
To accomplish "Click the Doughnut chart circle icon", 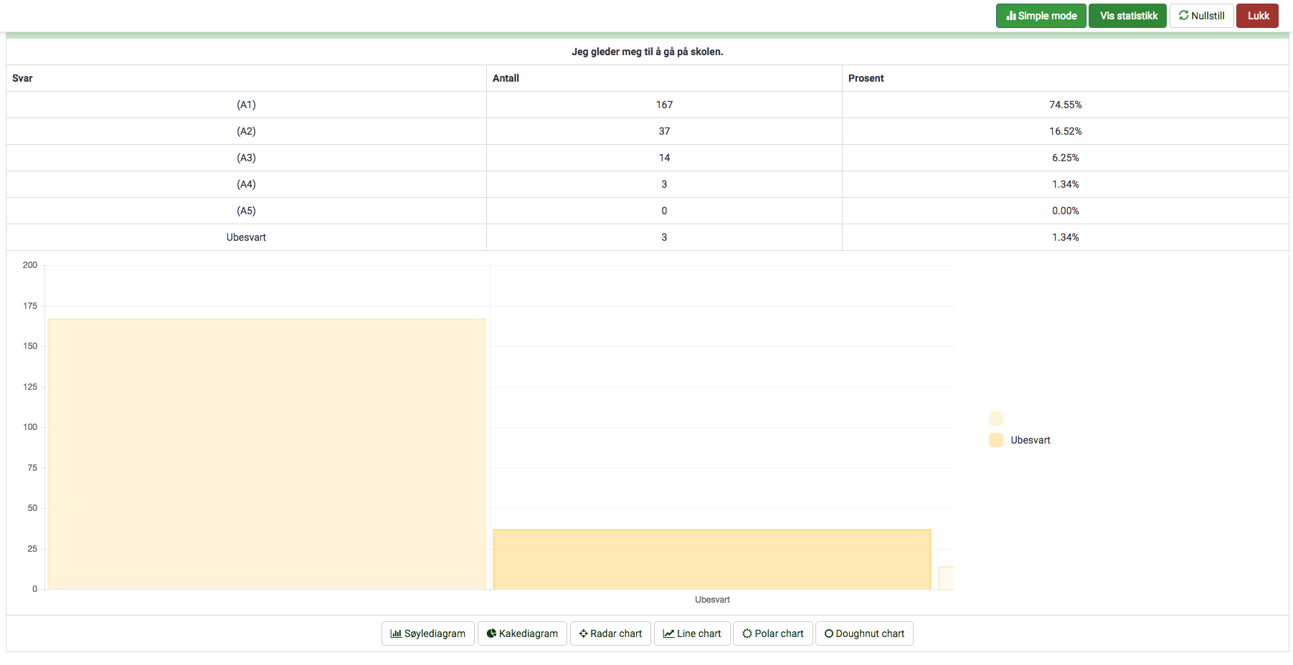I will point(829,633).
